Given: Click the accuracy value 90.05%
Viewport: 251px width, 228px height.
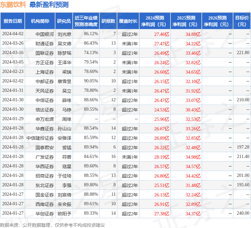Looking at the screenshot, I should (91, 81).
